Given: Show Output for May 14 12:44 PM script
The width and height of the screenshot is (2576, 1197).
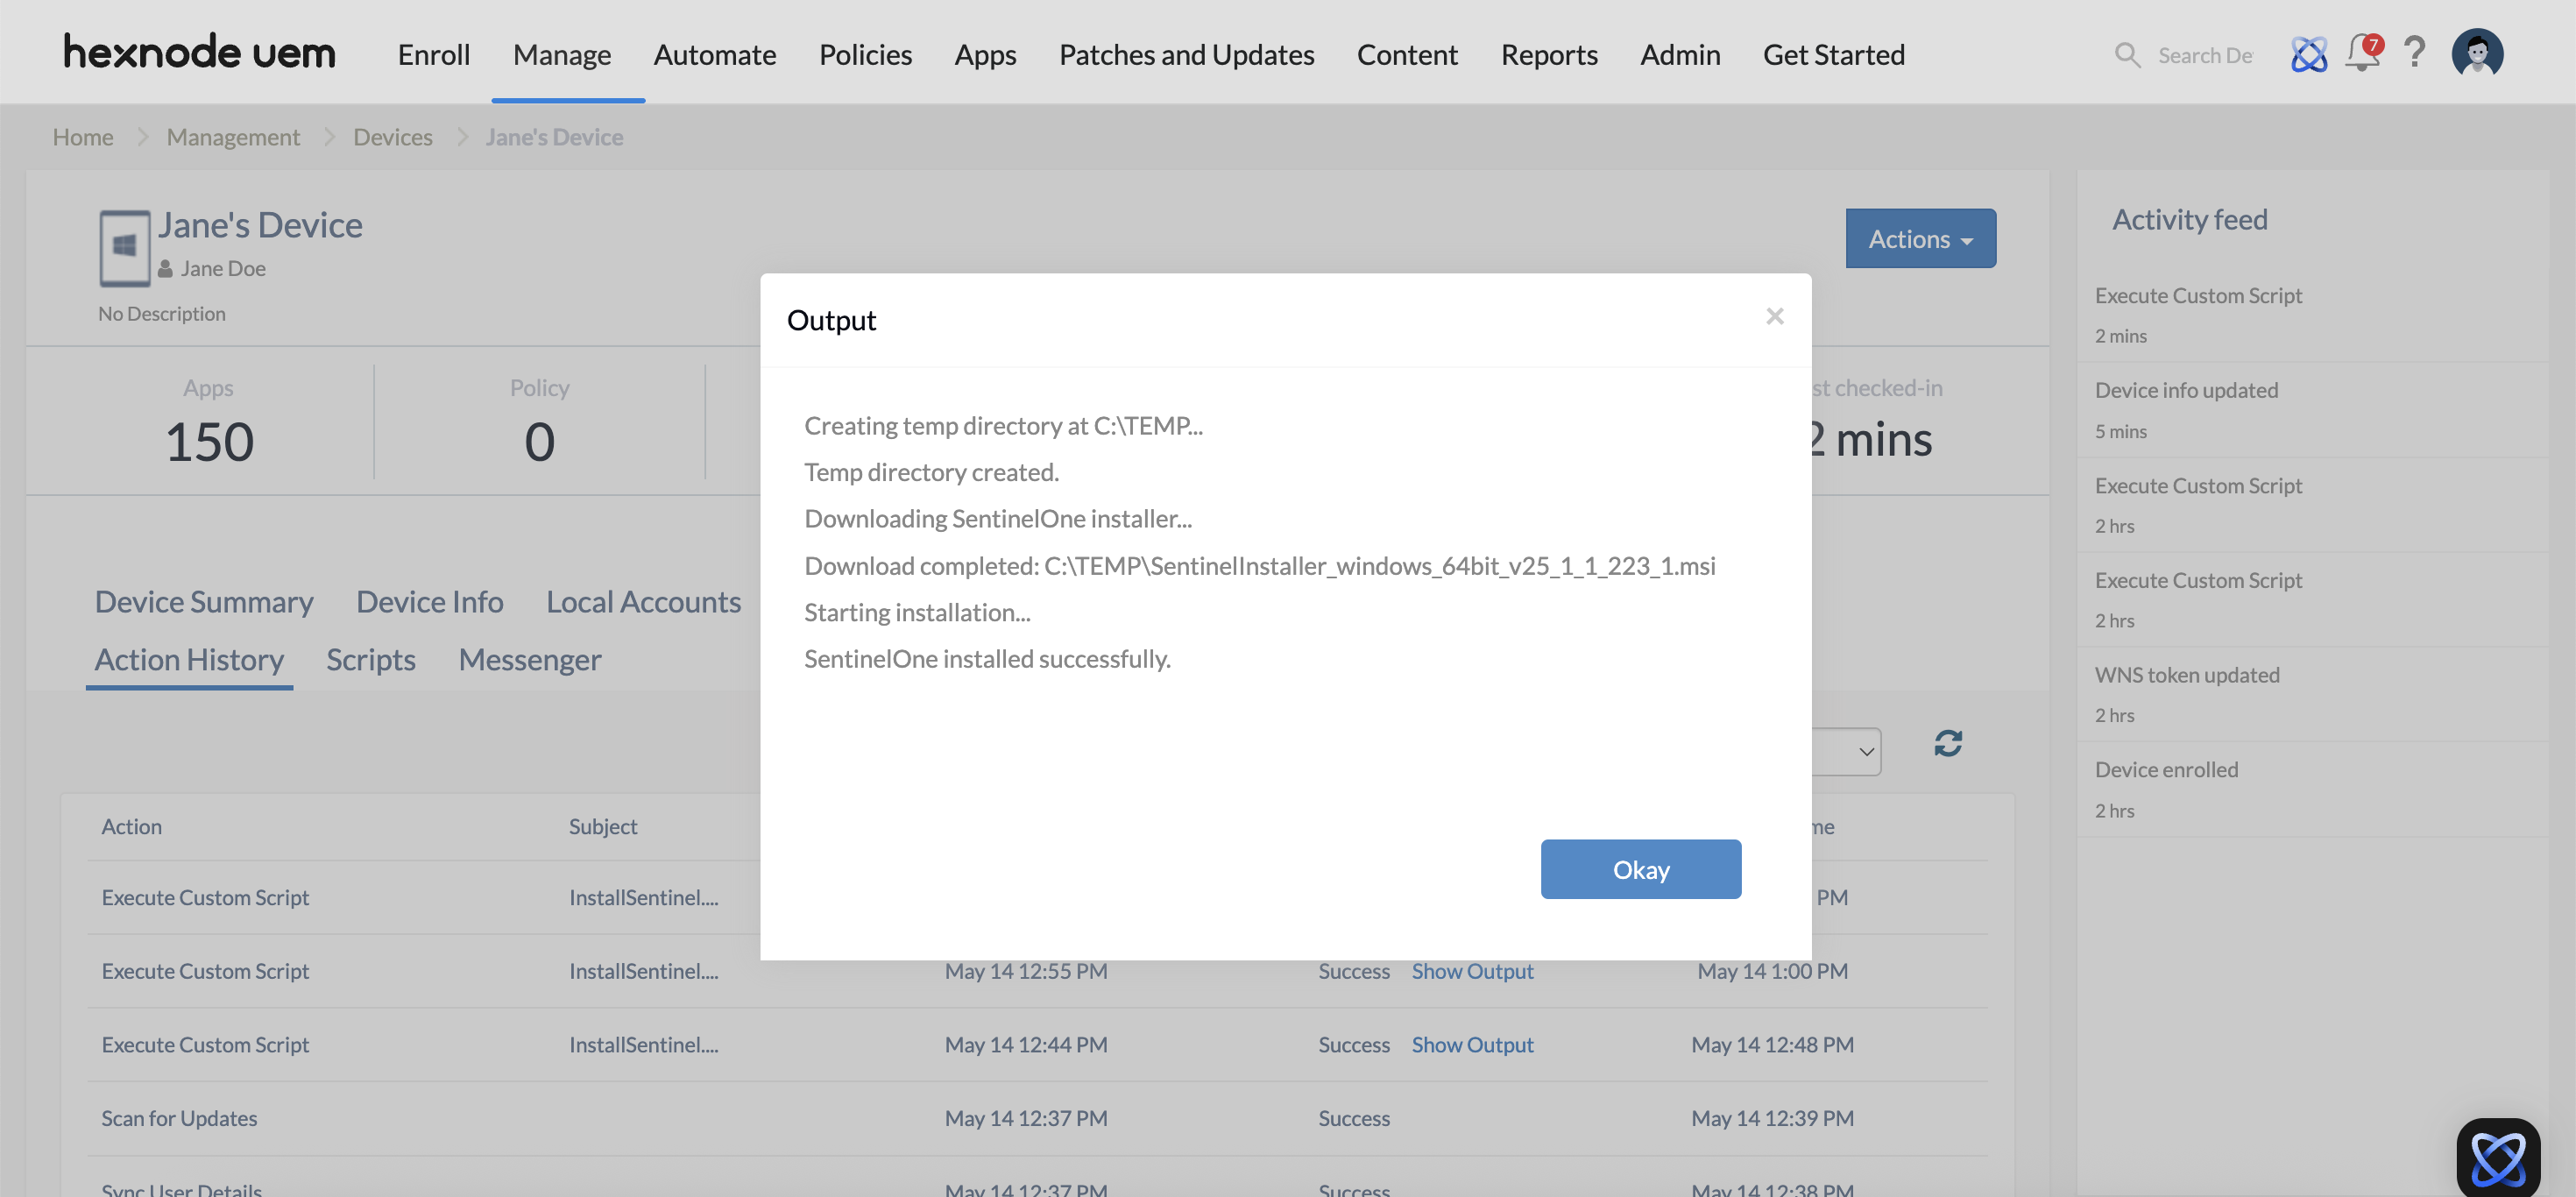Looking at the screenshot, I should [x=1472, y=1044].
